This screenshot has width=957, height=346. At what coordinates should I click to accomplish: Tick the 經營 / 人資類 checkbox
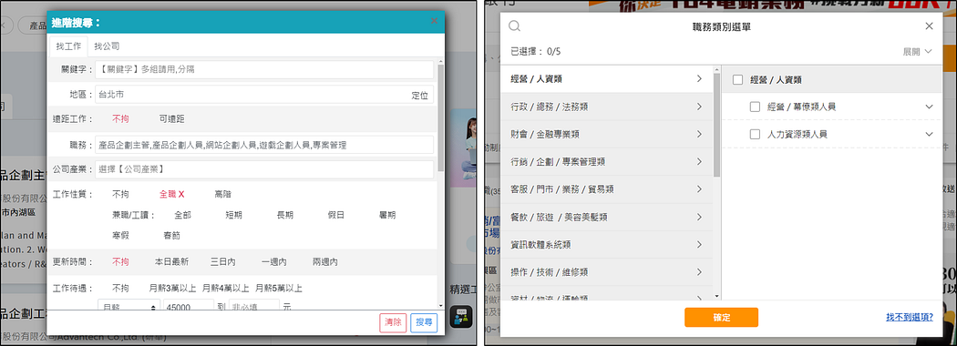click(x=737, y=79)
